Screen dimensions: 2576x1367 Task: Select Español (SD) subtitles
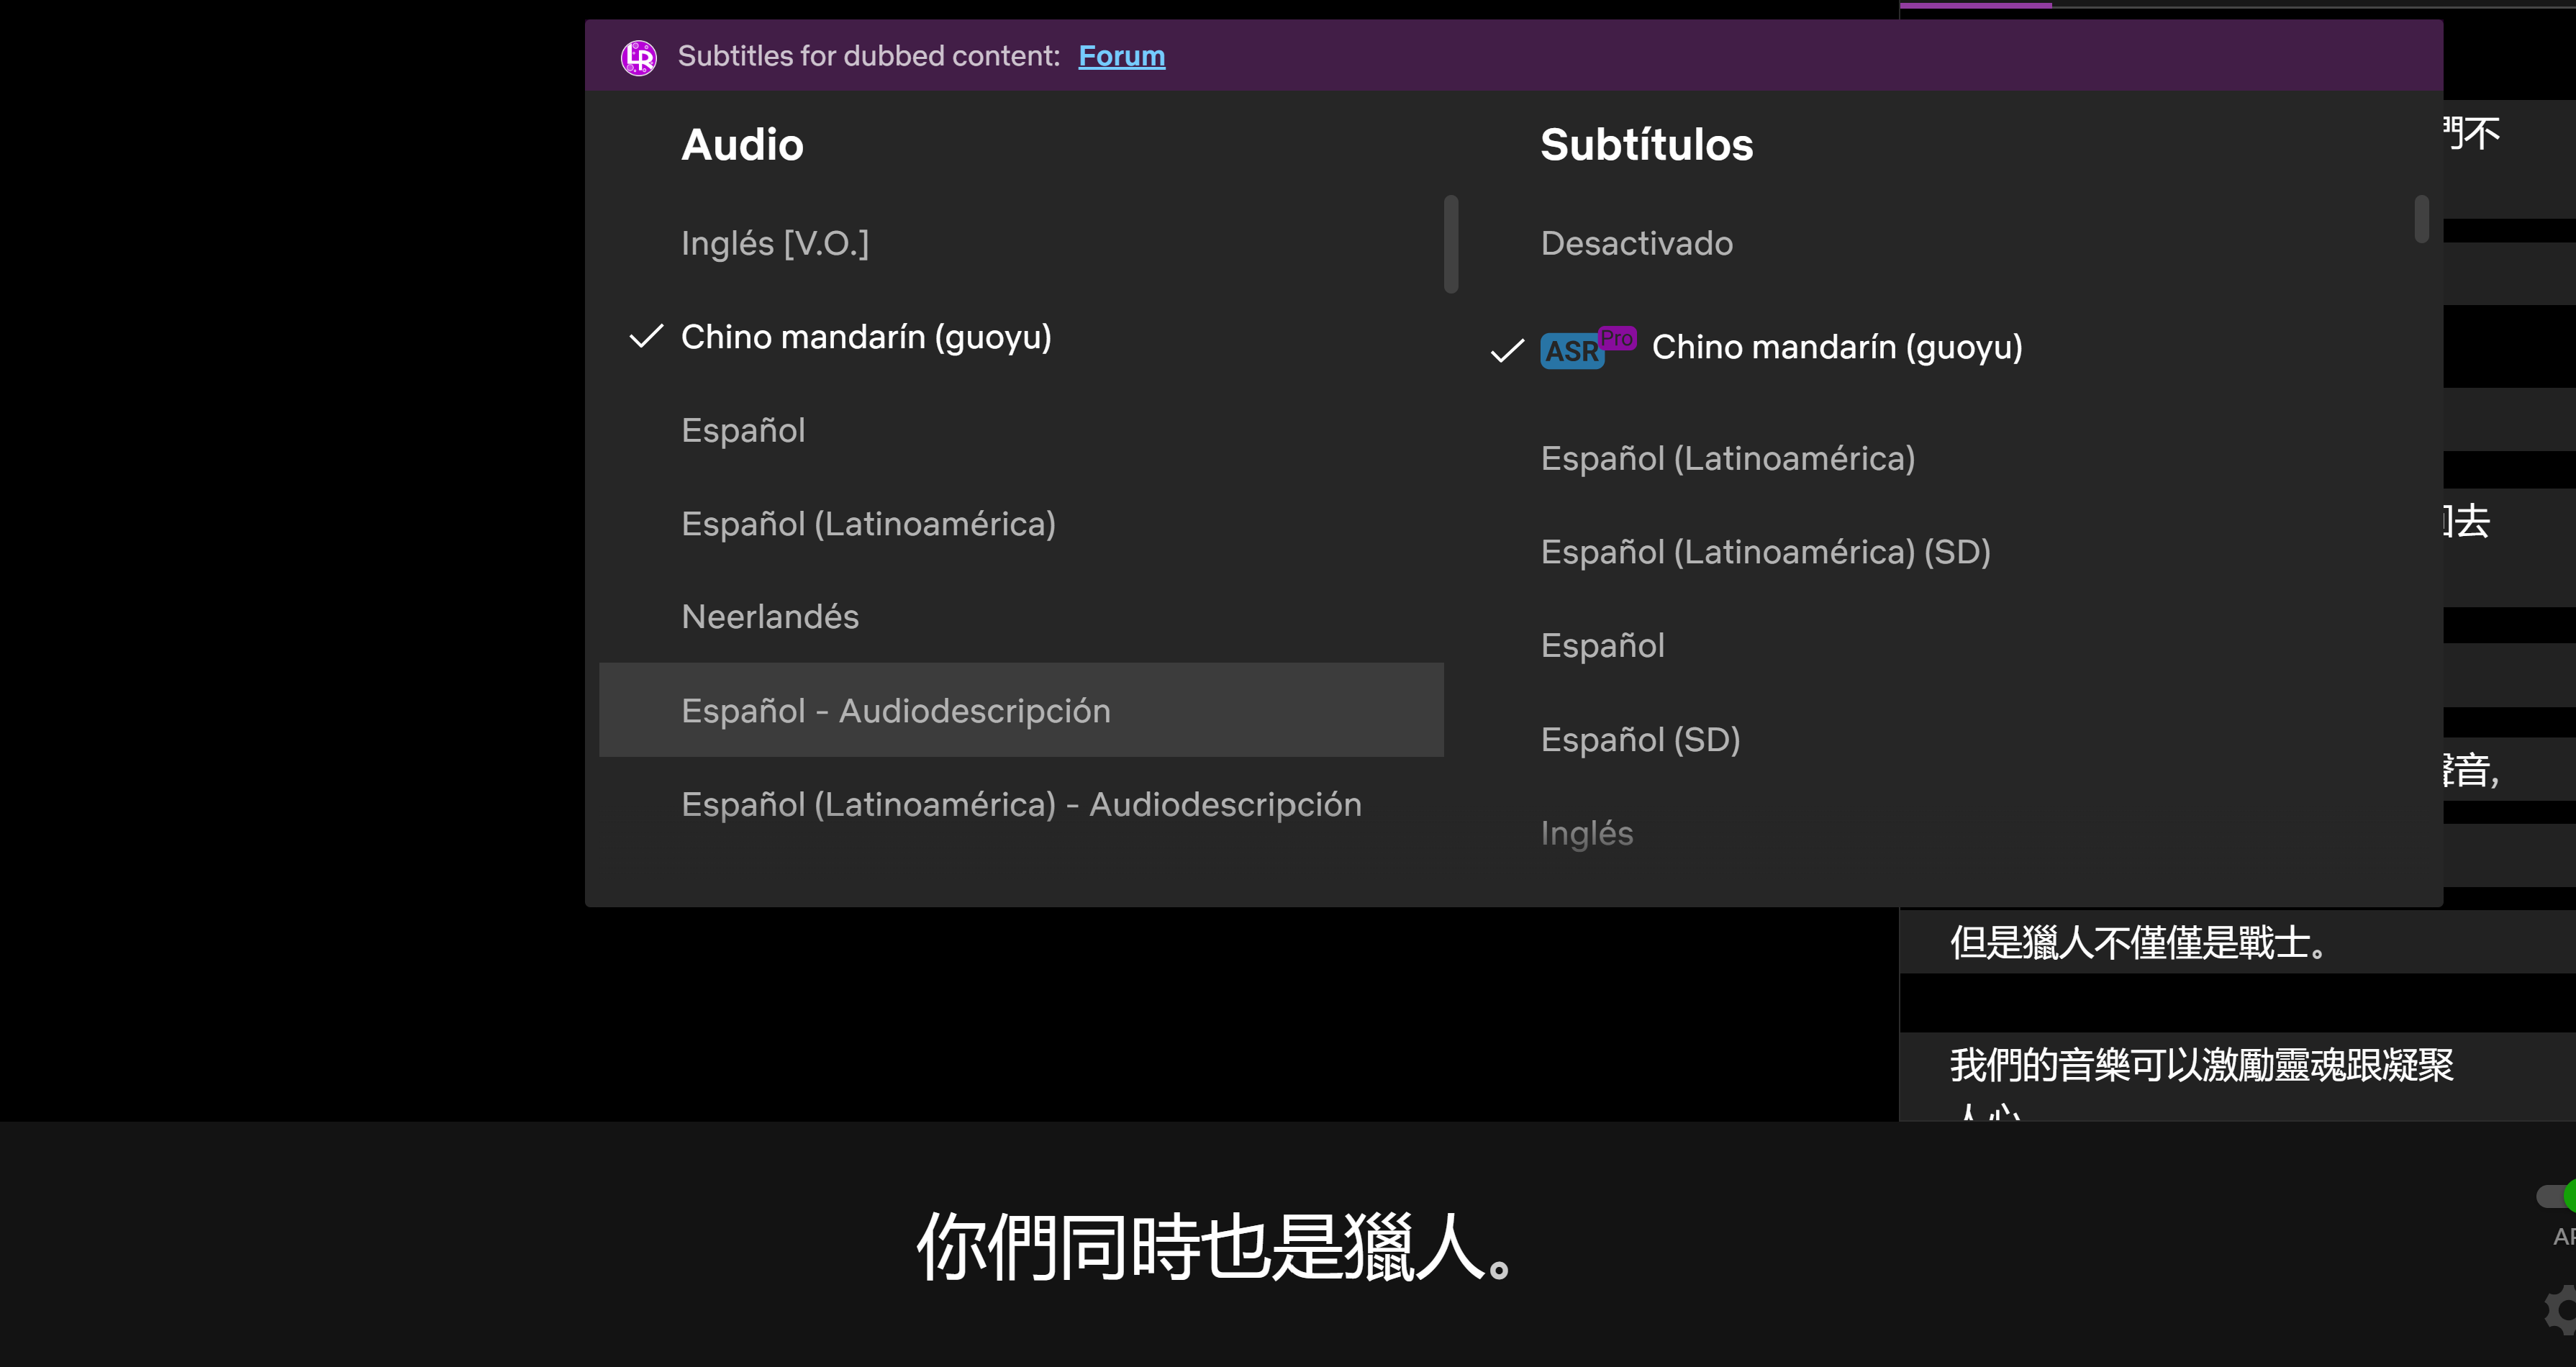pos(1640,740)
